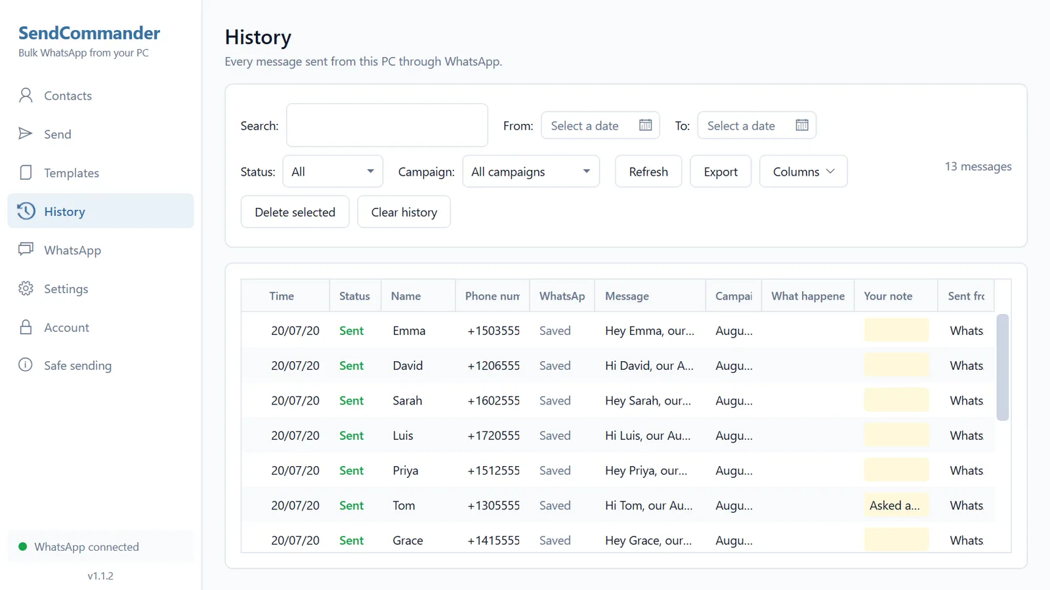1050x590 pixels.
Task: Click the name cell 'Sarah'
Action: pos(408,401)
